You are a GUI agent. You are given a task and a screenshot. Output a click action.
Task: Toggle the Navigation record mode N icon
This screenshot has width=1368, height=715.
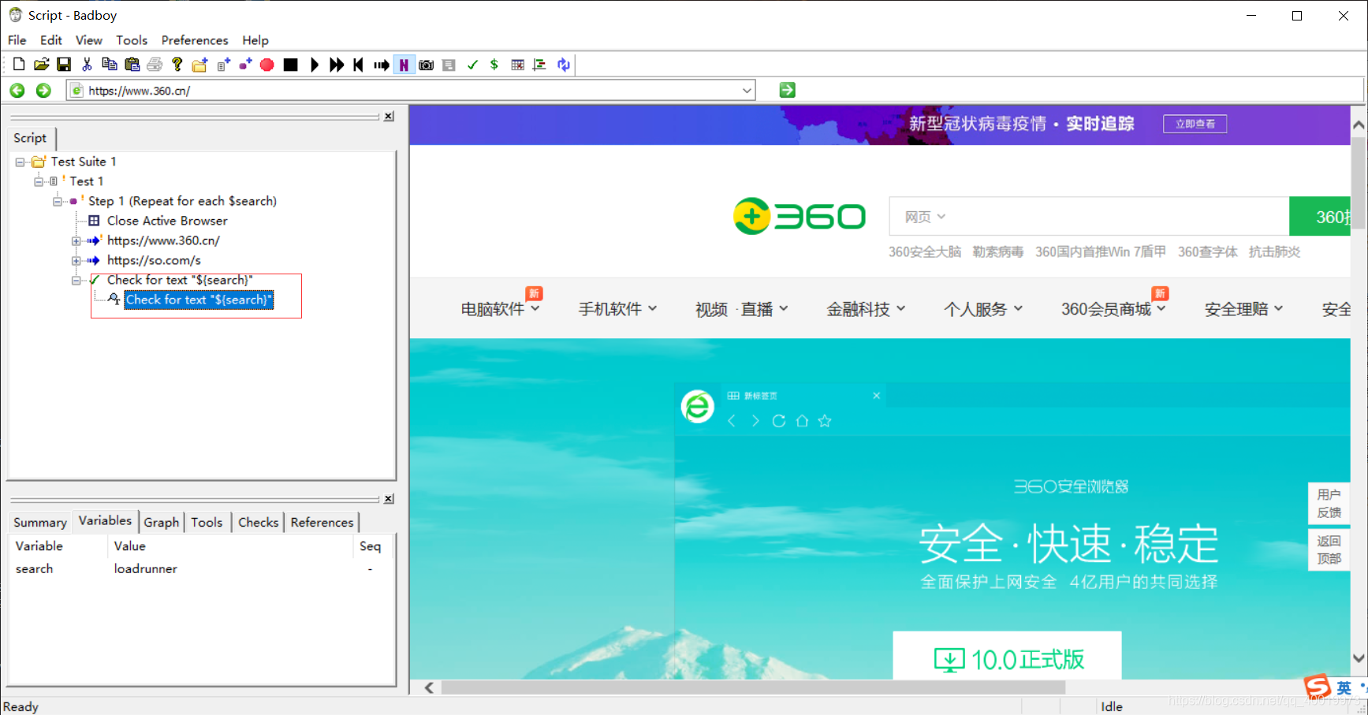click(x=404, y=65)
